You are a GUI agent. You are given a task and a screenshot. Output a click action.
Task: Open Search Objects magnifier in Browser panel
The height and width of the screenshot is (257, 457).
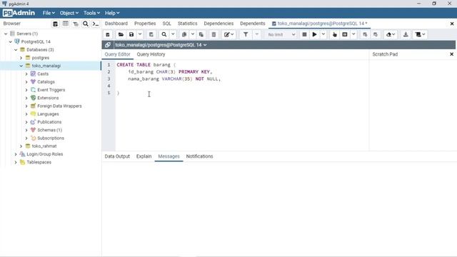coord(86,24)
